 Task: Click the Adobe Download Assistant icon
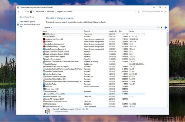pyautogui.click(x=44, y=44)
